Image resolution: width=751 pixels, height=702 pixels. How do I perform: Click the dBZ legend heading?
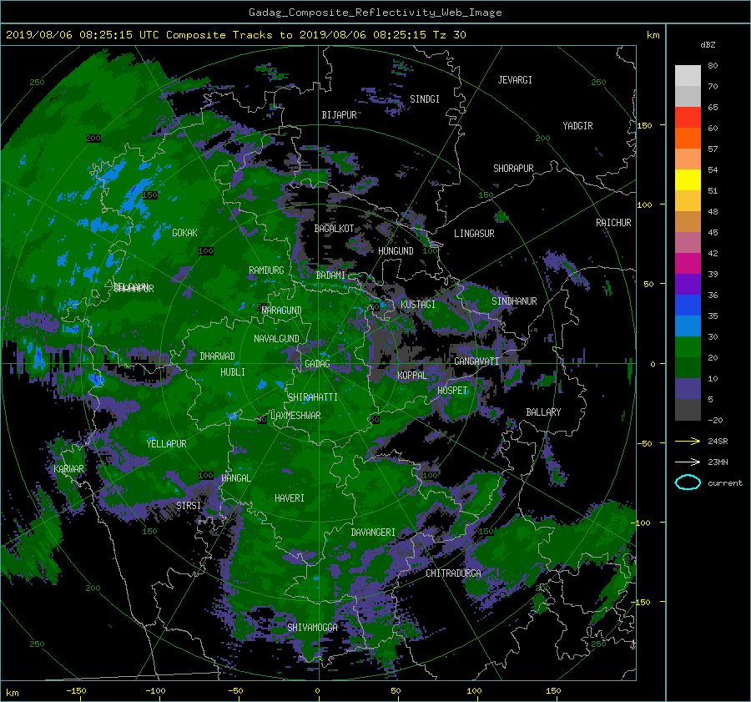coord(708,45)
